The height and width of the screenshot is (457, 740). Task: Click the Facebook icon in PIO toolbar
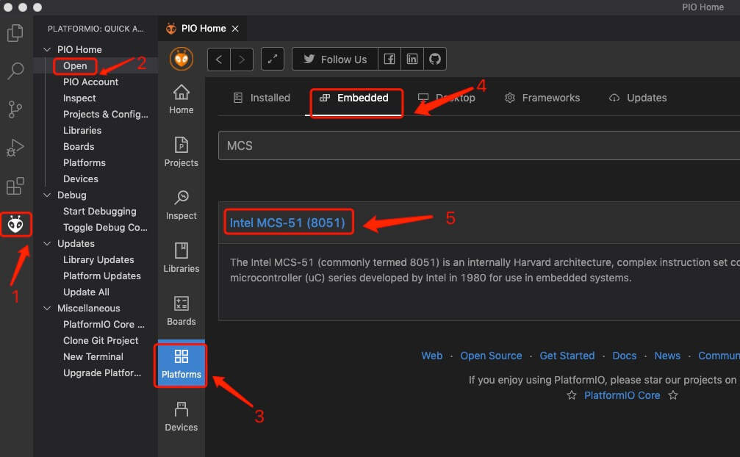(x=389, y=60)
